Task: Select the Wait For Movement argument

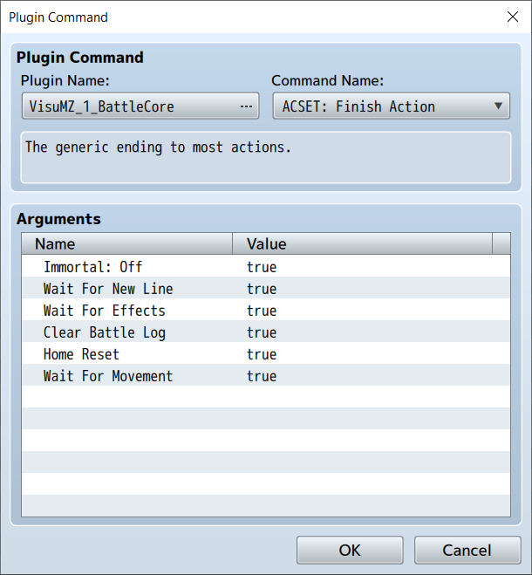Action: click(x=108, y=376)
